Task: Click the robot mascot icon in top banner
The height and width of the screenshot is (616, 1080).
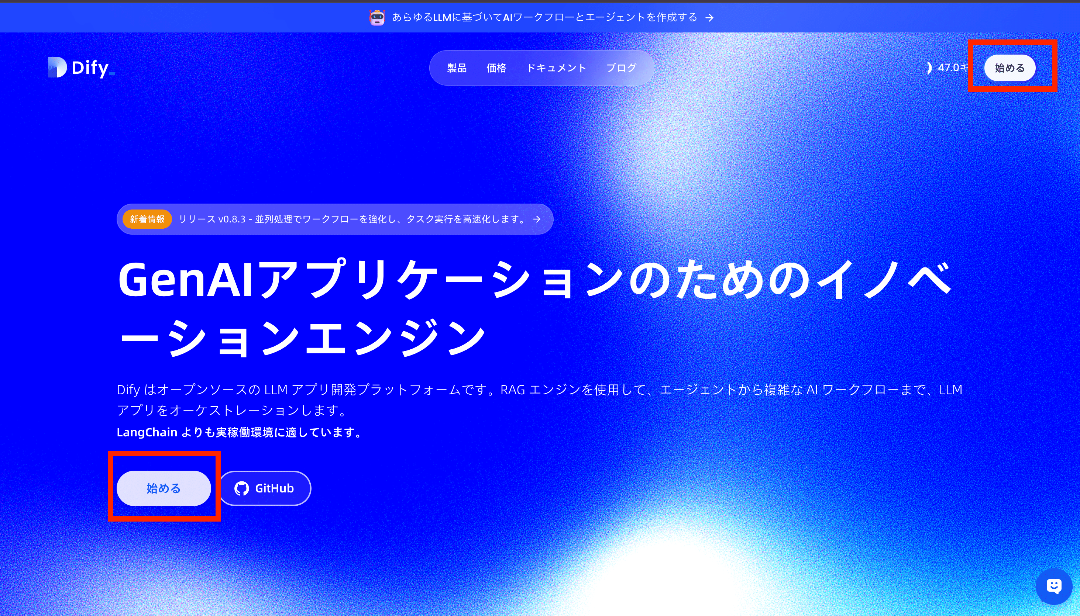Action: 377,17
